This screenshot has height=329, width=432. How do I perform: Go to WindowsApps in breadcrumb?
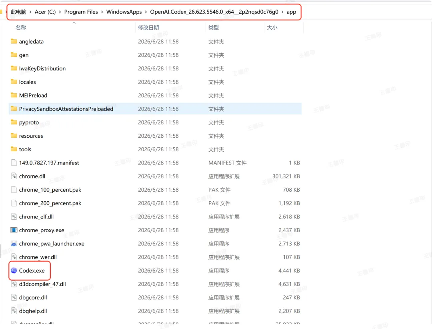(x=124, y=12)
